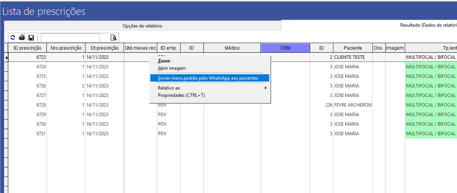The height and width of the screenshot is (193, 457).
Task: Click the Dt.prescrição column header
Action: 105,48
